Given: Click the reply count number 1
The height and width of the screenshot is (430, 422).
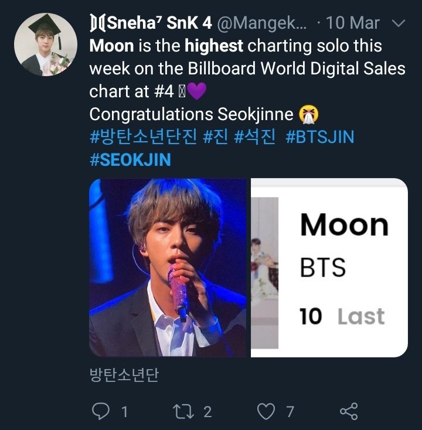Looking at the screenshot, I should click(x=124, y=411).
